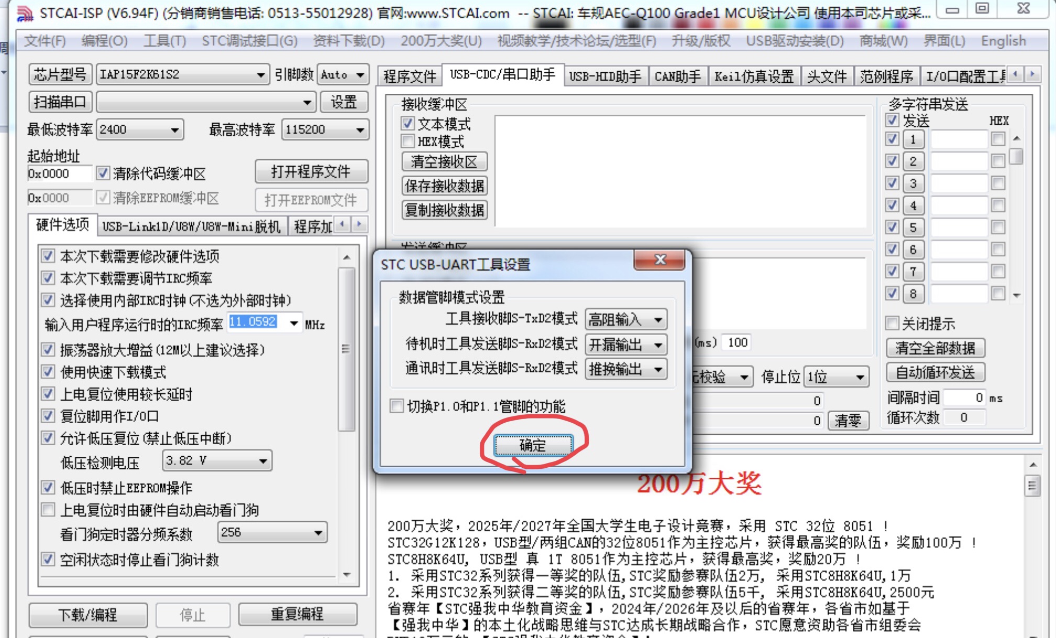Screen dimensions: 1056x638
Task: Open watchdog prescaler 256 dropdown
Action: [x=272, y=533]
